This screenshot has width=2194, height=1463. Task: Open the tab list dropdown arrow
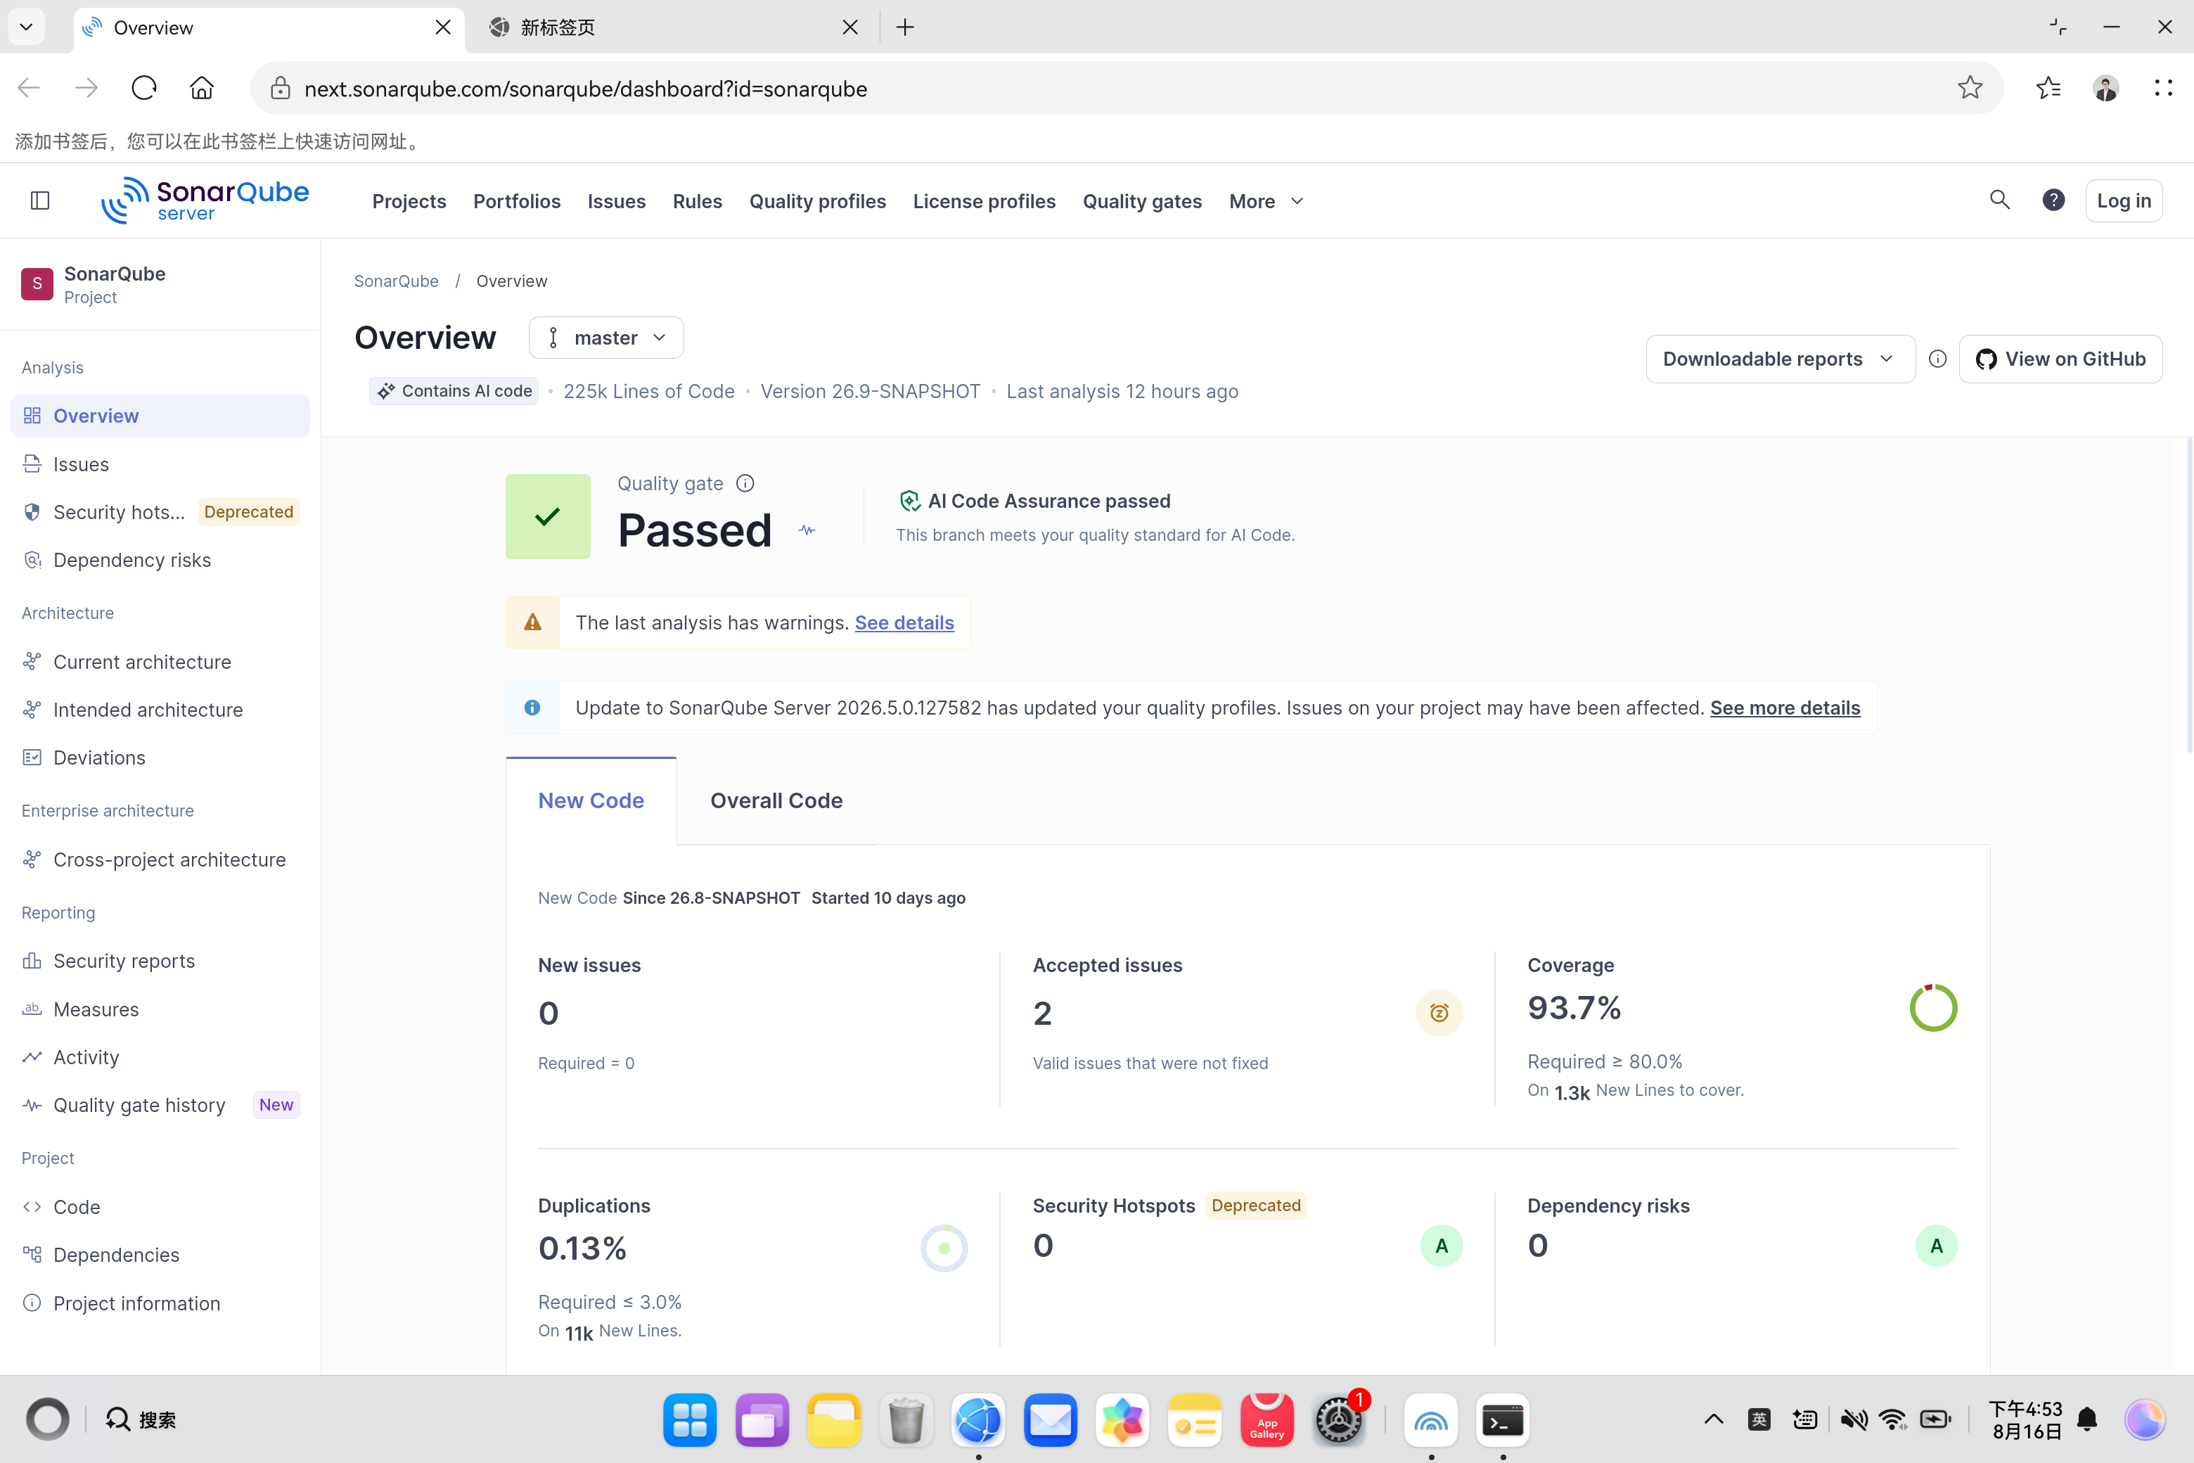click(x=26, y=27)
